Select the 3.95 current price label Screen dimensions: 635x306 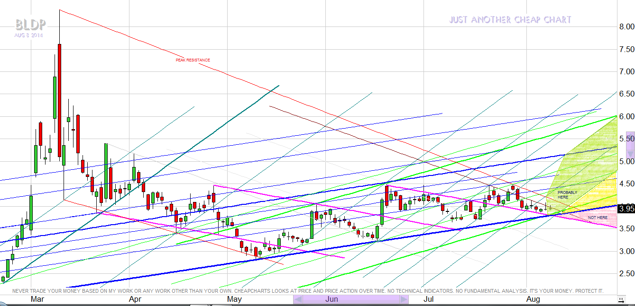pos(626,209)
